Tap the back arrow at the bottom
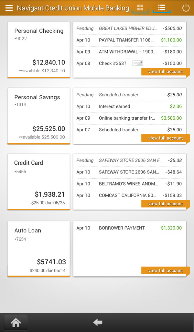 point(97,322)
